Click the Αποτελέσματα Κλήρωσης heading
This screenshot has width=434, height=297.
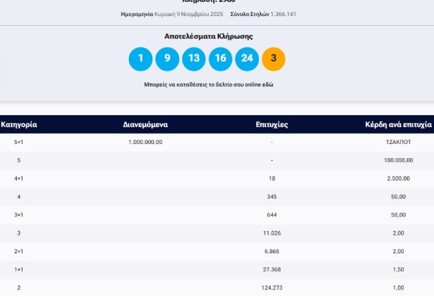(x=209, y=37)
